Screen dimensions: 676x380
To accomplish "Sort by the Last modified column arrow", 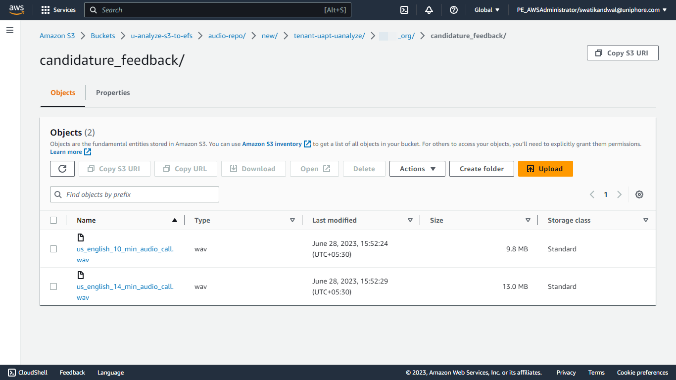I will click(410, 220).
